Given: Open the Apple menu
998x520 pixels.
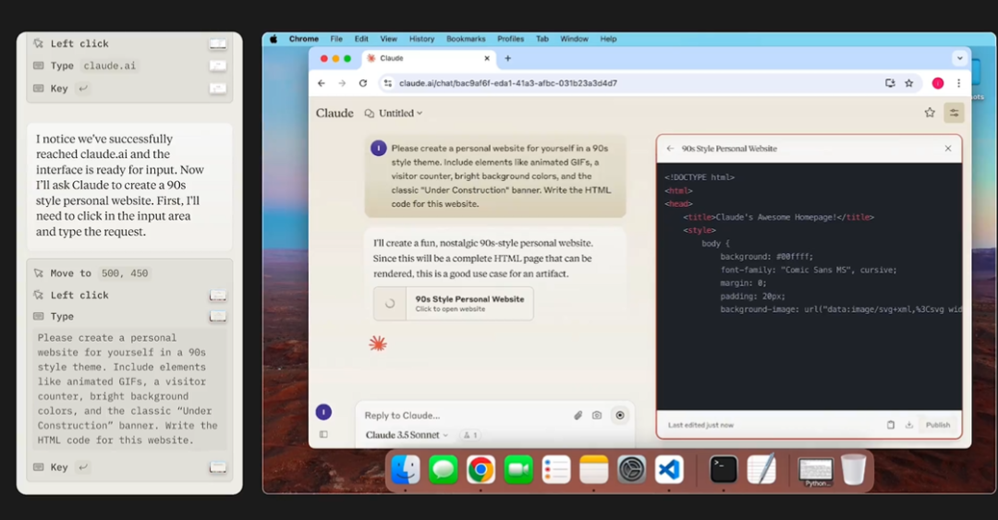Looking at the screenshot, I should pos(274,39).
